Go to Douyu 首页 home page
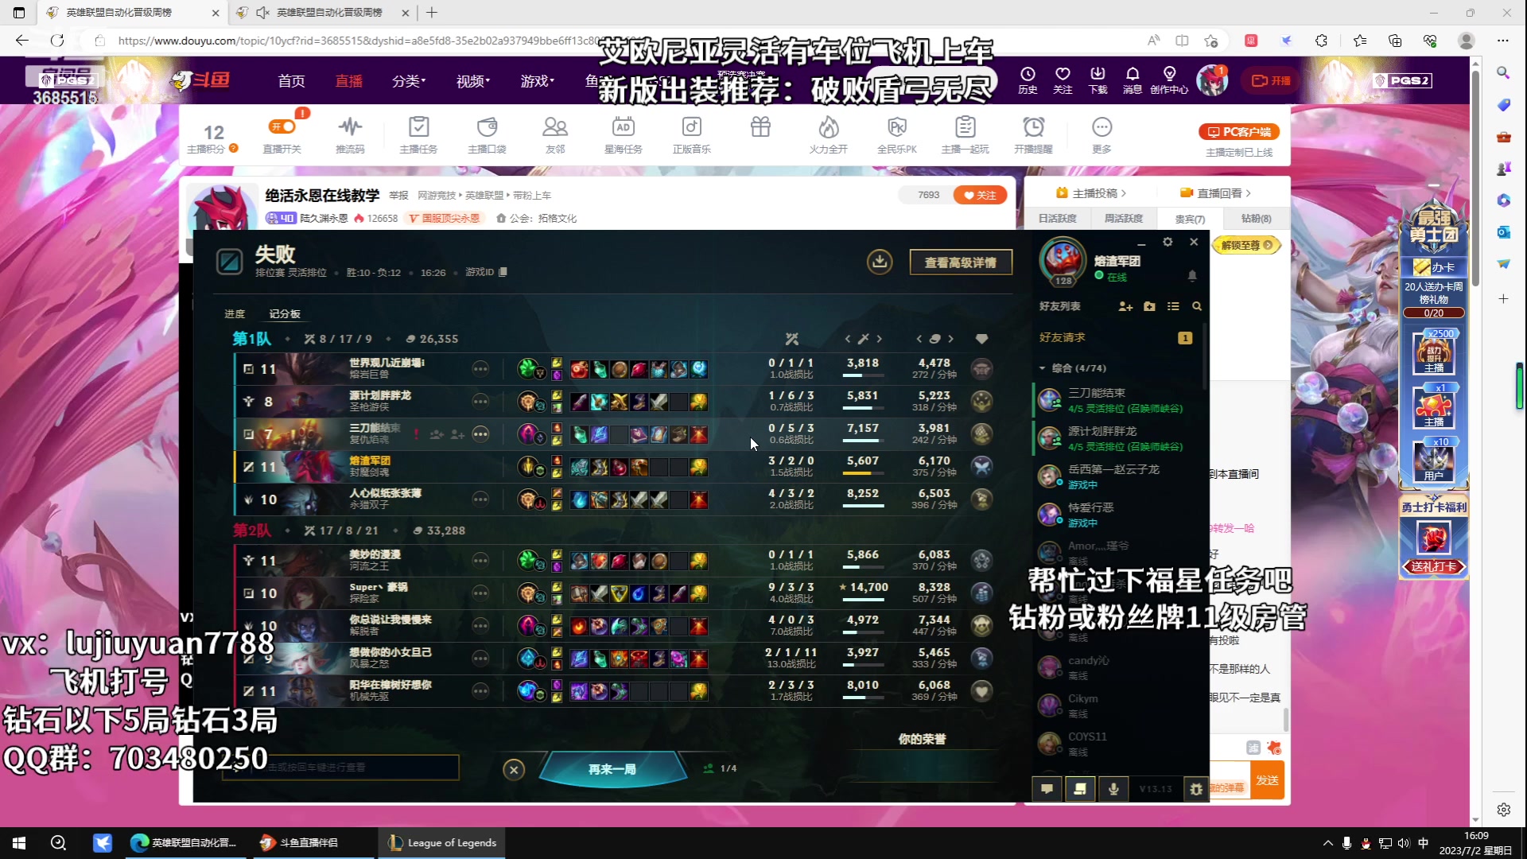The width and height of the screenshot is (1527, 859). (291, 81)
